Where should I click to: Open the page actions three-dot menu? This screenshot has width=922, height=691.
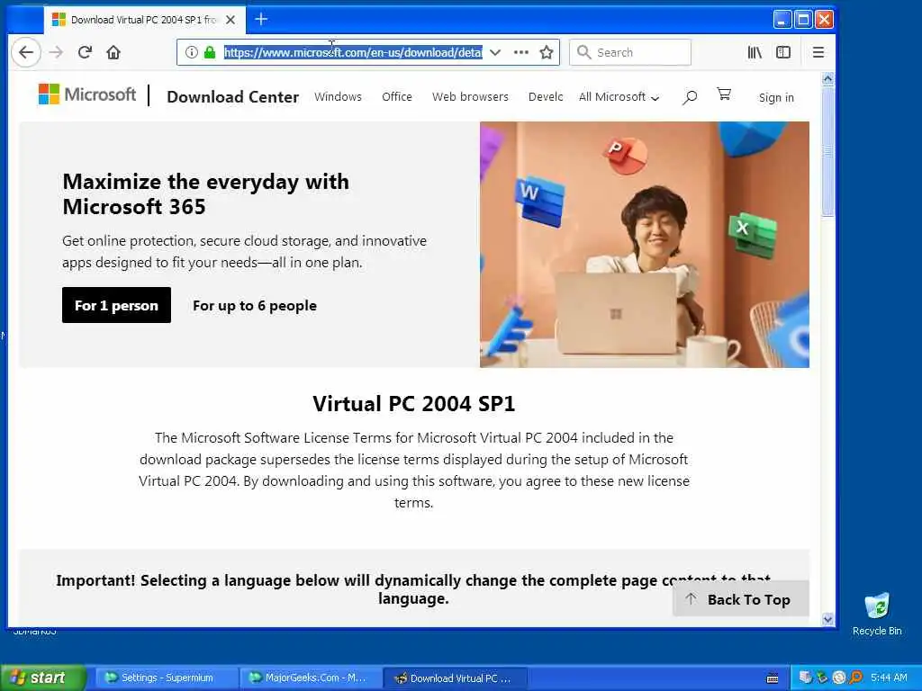[x=521, y=52]
